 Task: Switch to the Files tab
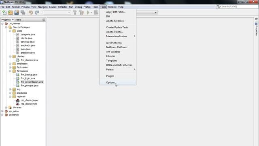[x=18, y=19]
